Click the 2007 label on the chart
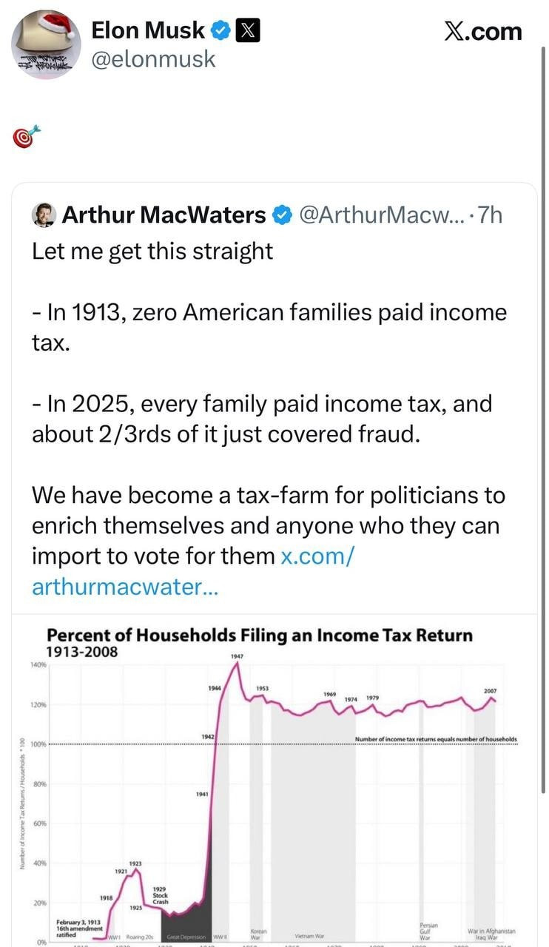The width and height of the screenshot is (549, 947). (490, 690)
